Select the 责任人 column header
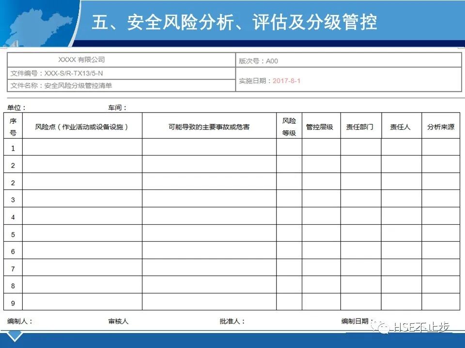The width and height of the screenshot is (465, 348). [x=401, y=126]
